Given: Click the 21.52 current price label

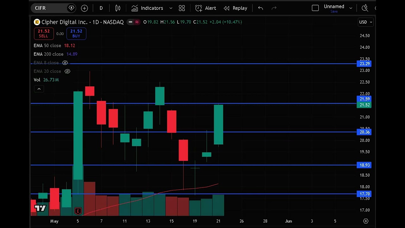Looking at the screenshot, I should point(364,105).
